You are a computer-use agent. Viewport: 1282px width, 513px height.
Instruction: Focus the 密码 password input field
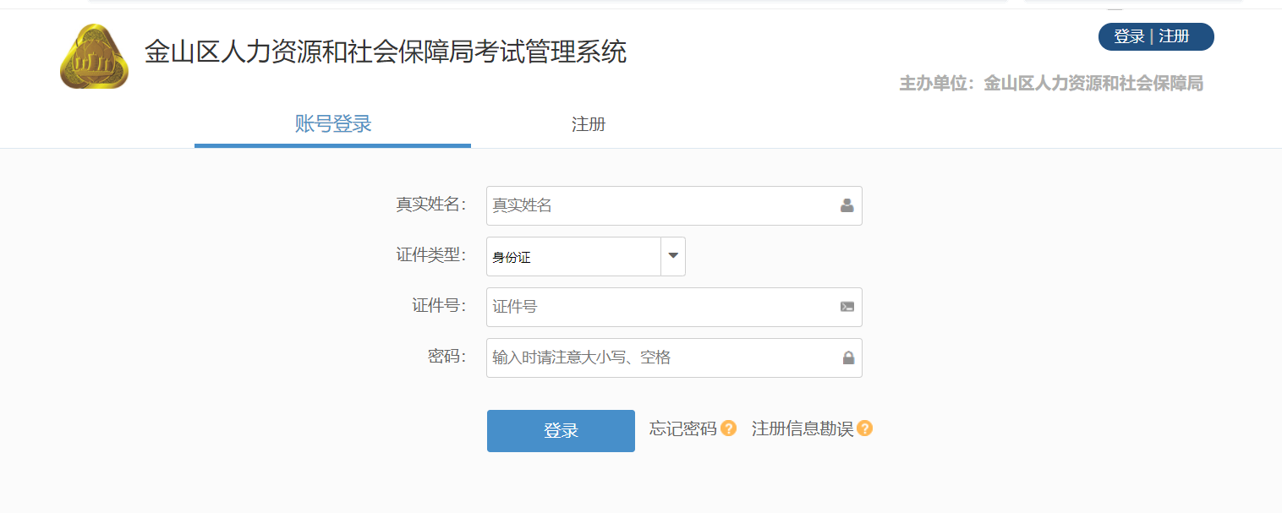pyautogui.click(x=674, y=357)
